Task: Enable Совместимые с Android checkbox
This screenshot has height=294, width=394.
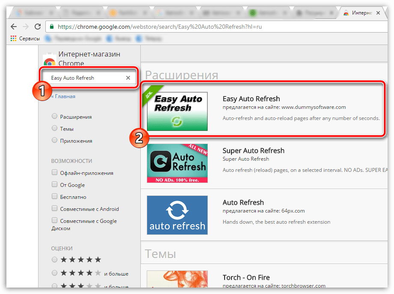Action: click(54, 209)
